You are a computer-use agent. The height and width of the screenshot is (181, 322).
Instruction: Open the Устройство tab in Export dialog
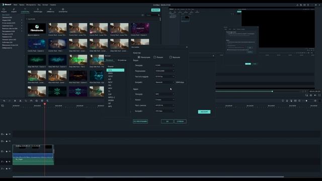pos(122,60)
